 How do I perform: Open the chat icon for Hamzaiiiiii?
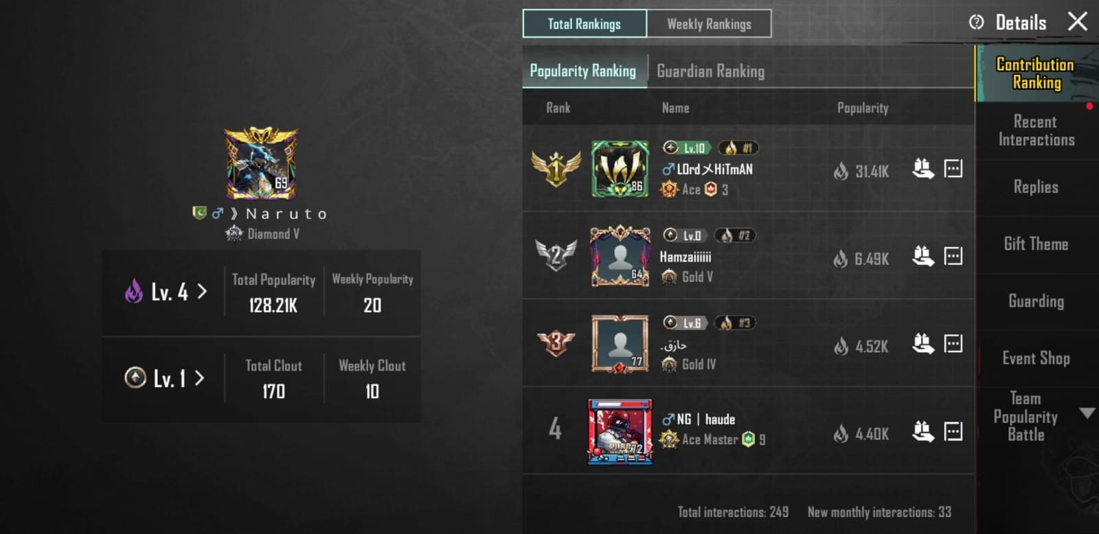pos(953,256)
